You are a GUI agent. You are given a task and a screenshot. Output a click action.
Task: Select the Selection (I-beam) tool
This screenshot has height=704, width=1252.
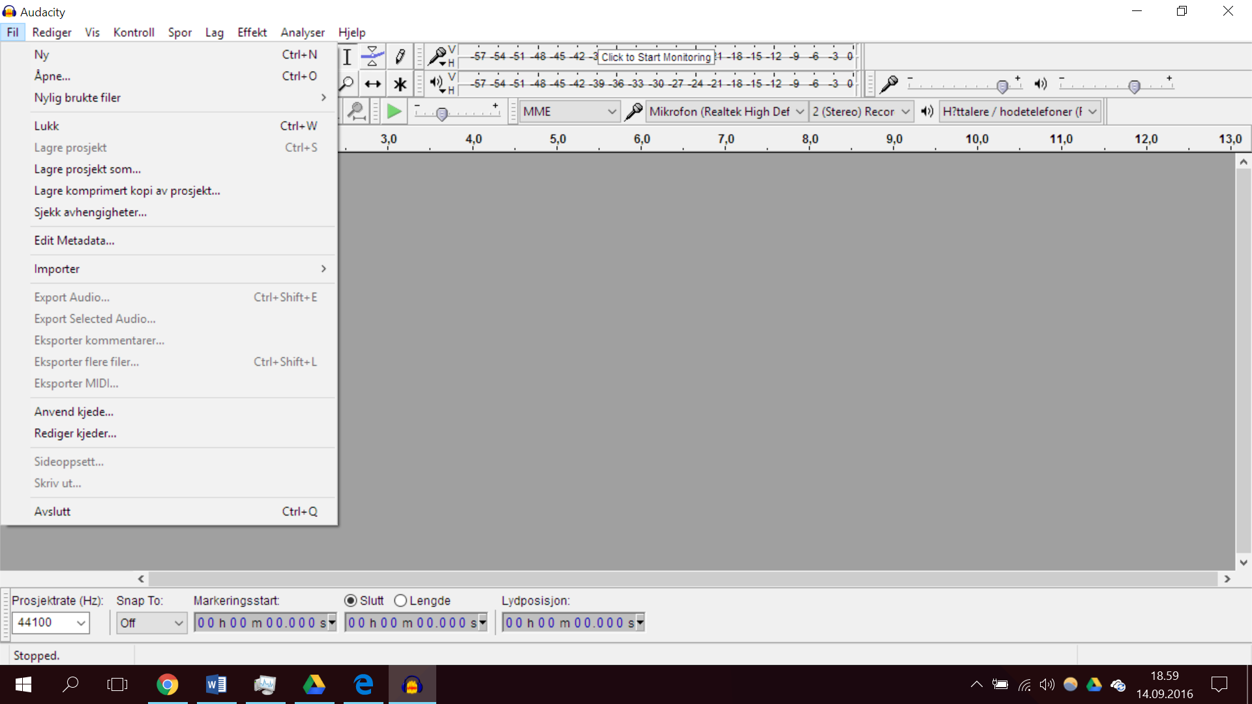point(348,57)
